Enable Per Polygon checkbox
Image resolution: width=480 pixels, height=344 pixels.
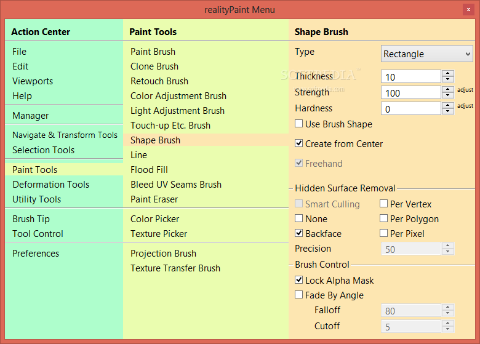click(x=383, y=218)
